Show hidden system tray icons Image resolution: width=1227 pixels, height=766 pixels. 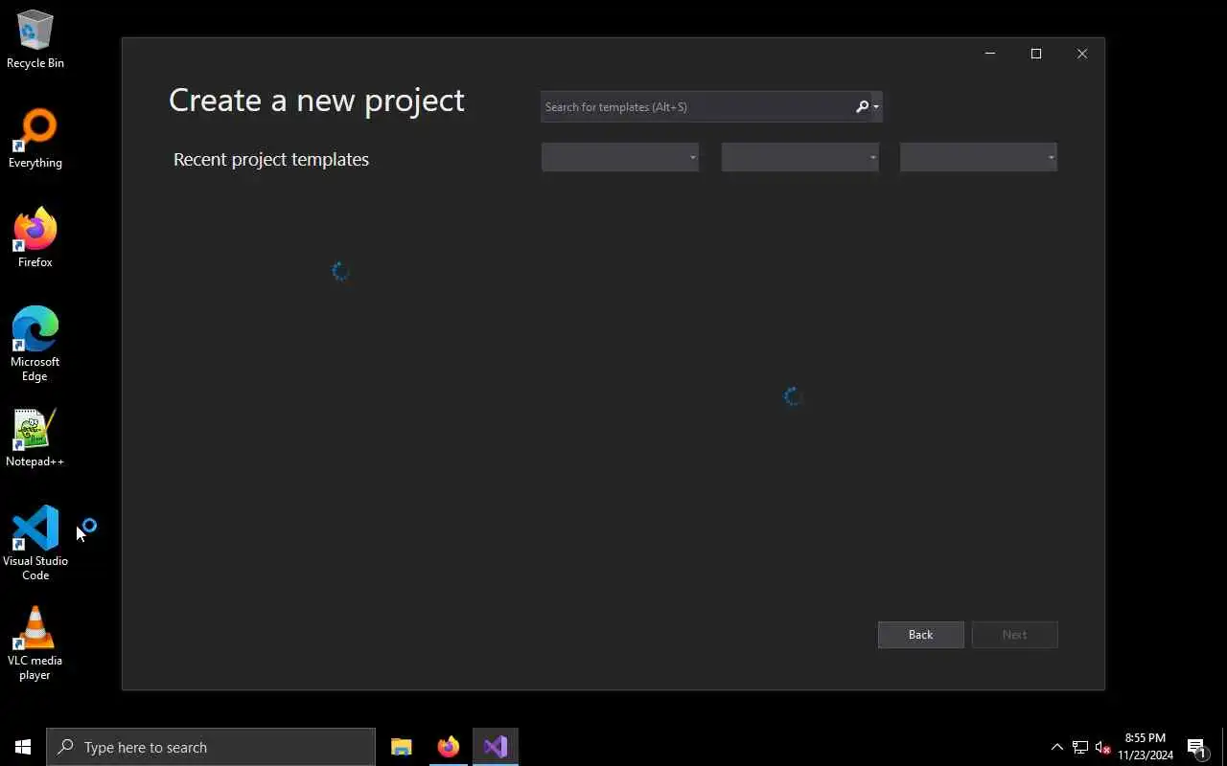(x=1057, y=747)
